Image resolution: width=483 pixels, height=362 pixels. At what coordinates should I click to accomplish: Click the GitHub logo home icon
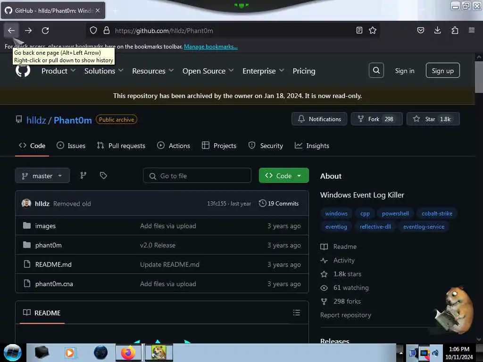23,71
